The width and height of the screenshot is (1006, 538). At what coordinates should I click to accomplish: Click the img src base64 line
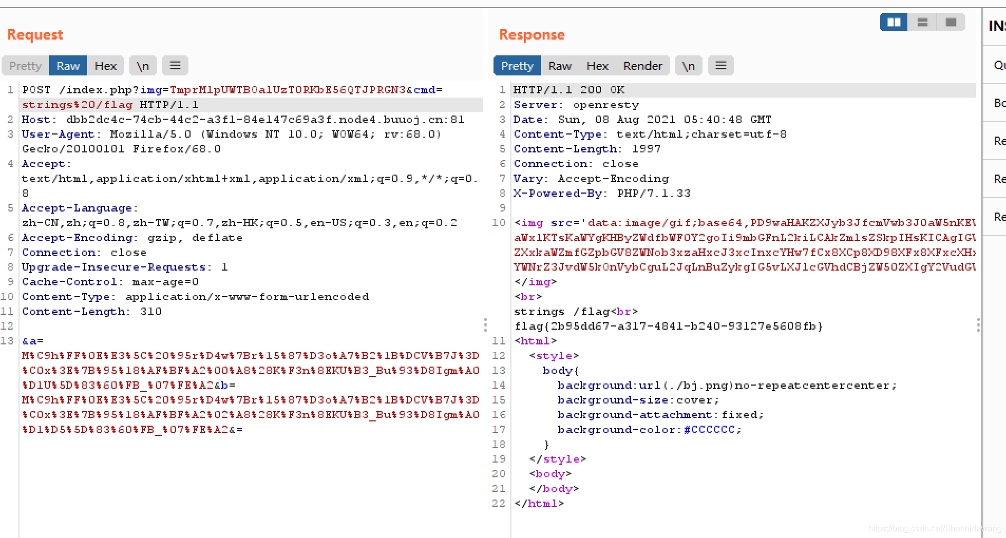click(x=745, y=223)
